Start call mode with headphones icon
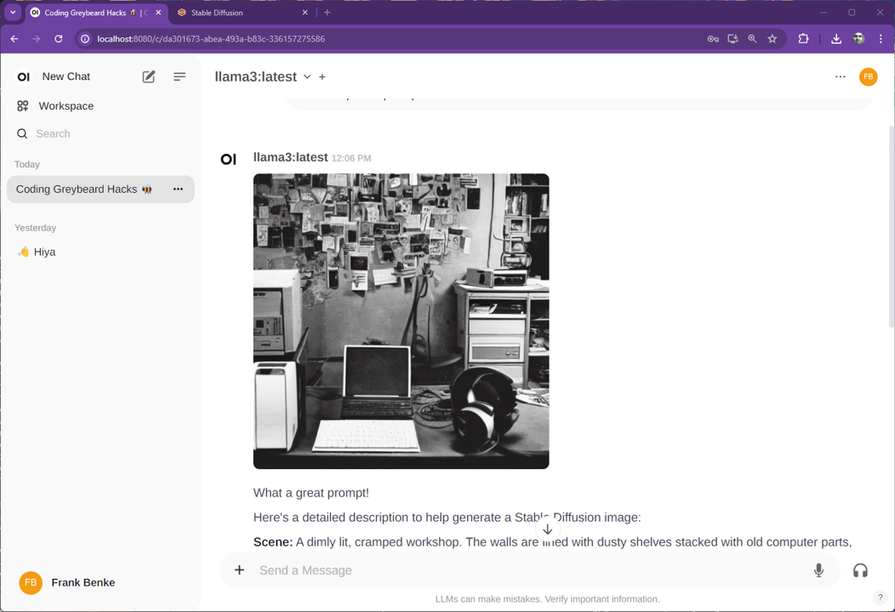 (x=860, y=570)
